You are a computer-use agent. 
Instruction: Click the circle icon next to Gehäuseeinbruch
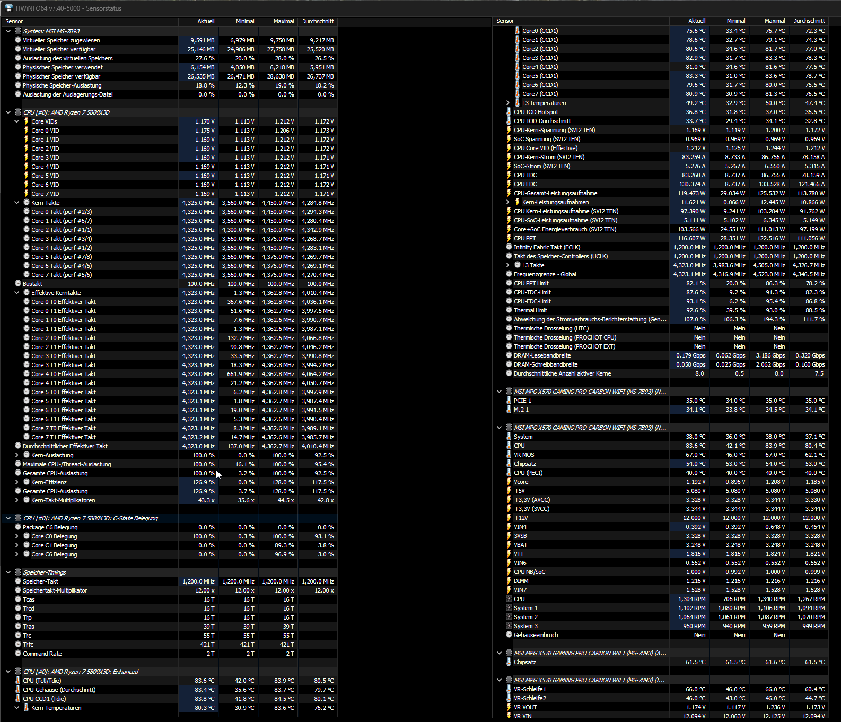[x=509, y=635]
